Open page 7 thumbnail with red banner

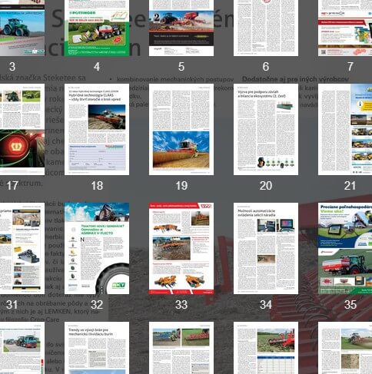(345, 28)
